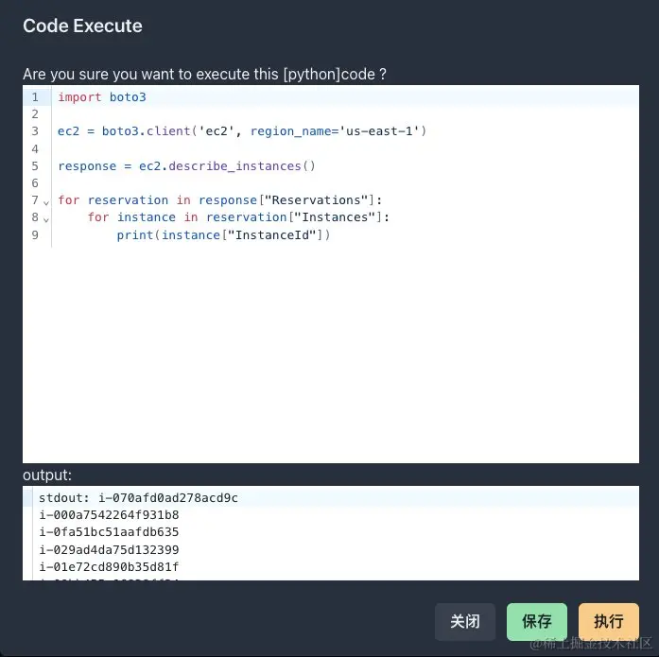This screenshot has height=657, width=659.
Task: Click output line i-01e72cd890b35d81f
Action: (110, 567)
